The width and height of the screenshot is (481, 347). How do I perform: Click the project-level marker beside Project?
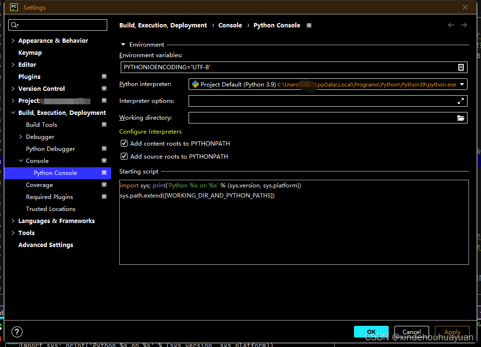tap(104, 100)
